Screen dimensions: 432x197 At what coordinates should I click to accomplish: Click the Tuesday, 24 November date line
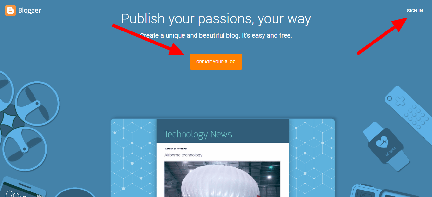click(175, 149)
